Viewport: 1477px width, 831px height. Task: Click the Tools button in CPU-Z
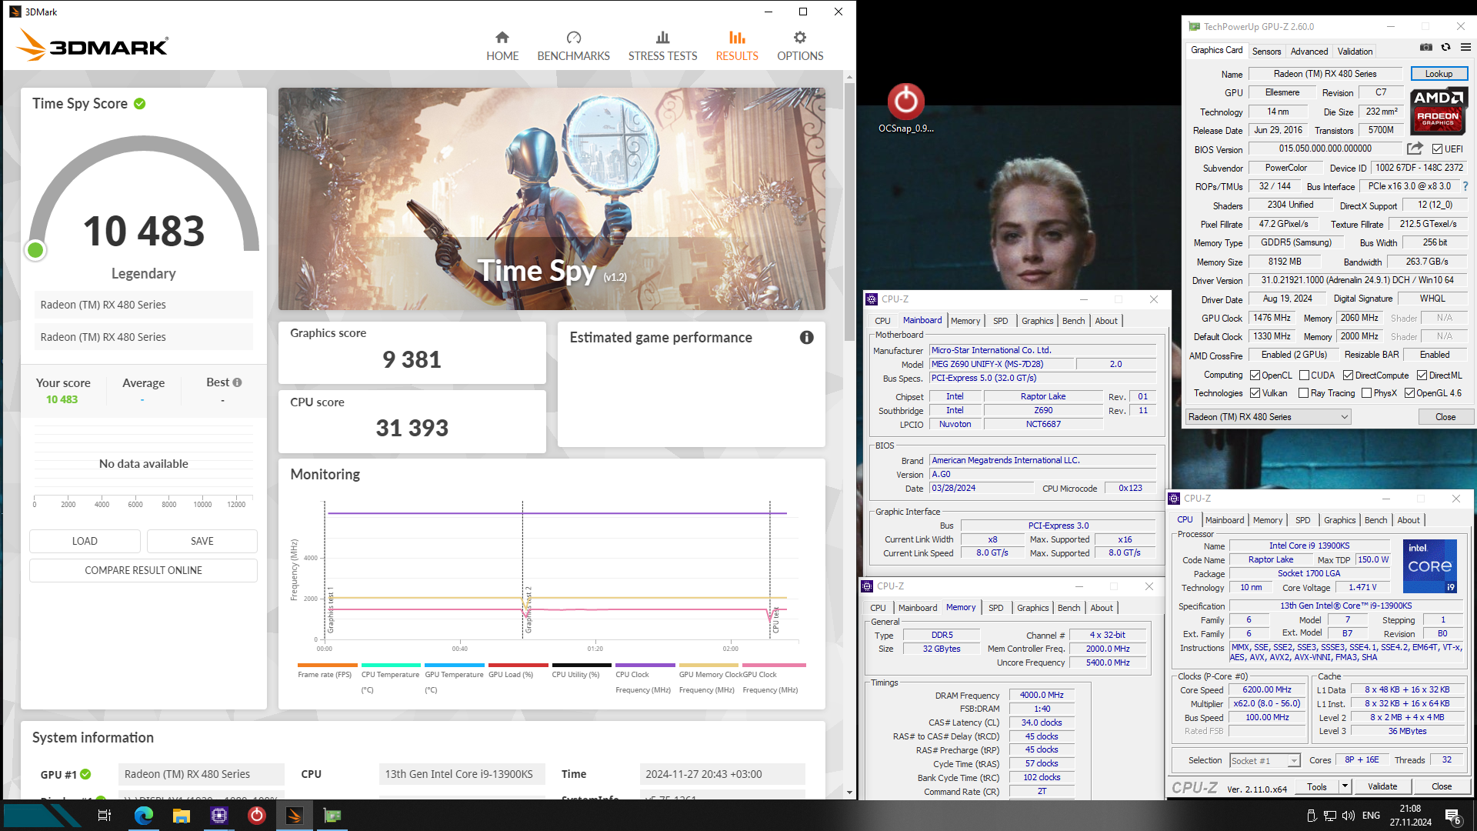tap(1317, 786)
